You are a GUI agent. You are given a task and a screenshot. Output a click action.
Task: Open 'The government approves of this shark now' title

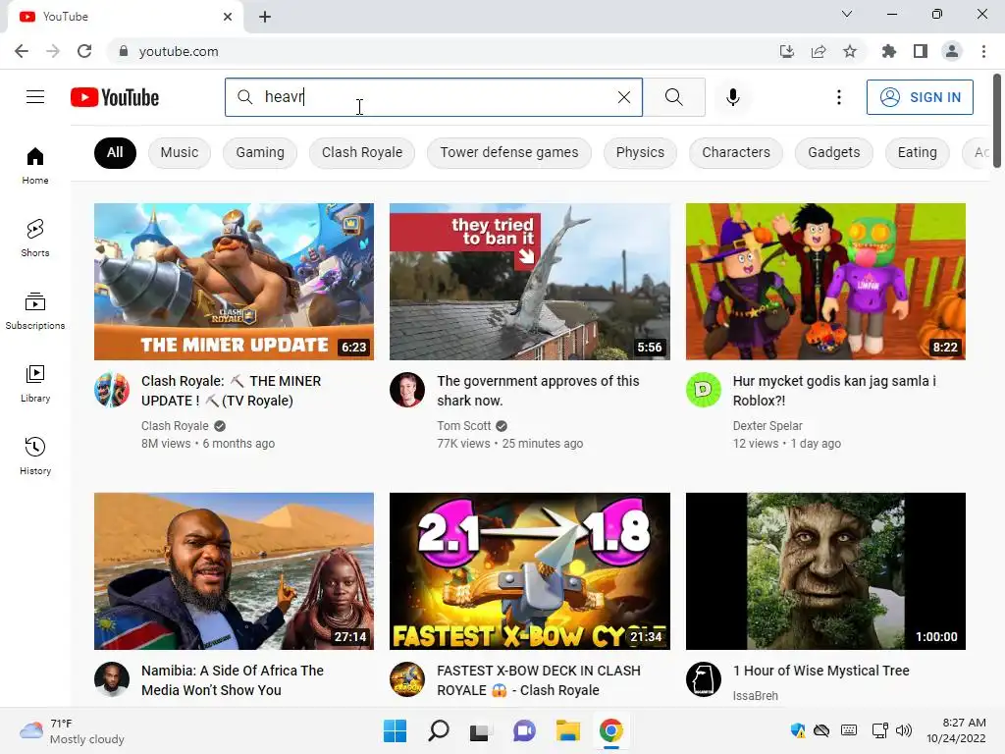538,391
